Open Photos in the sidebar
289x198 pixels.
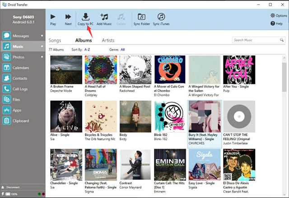(23, 57)
